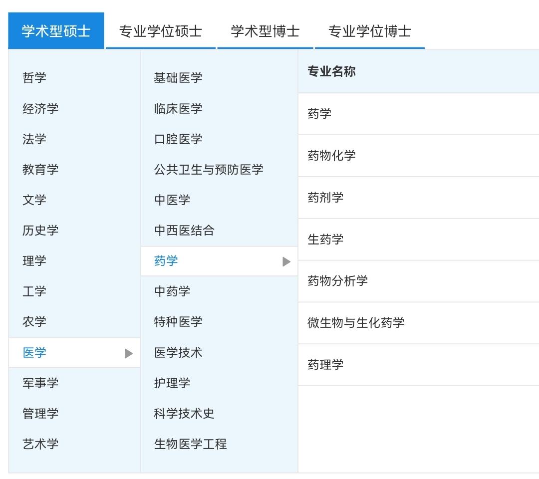Screen dimensions: 539x479
Task: Choose the 工学 discipline category
Action: pos(34,291)
